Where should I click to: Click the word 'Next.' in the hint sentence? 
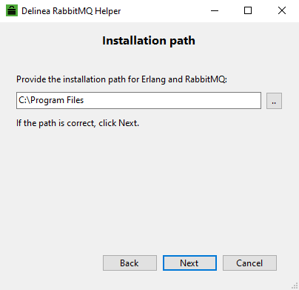129,123
